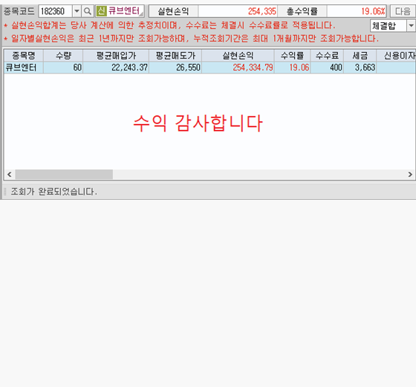This screenshot has height=387, width=416.
Task: Click the 총수익률 label button
Action: [x=302, y=11]
